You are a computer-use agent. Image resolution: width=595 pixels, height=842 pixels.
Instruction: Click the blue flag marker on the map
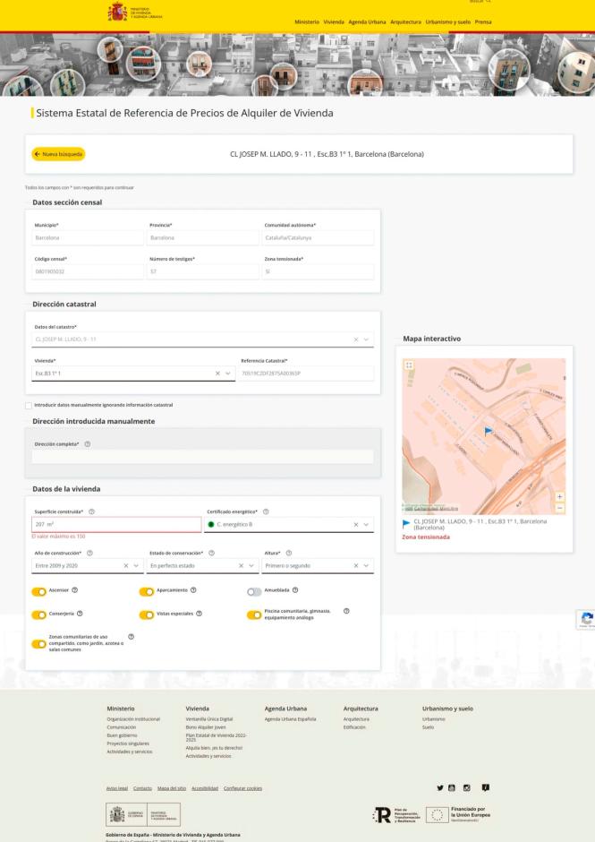coord(489,431)
